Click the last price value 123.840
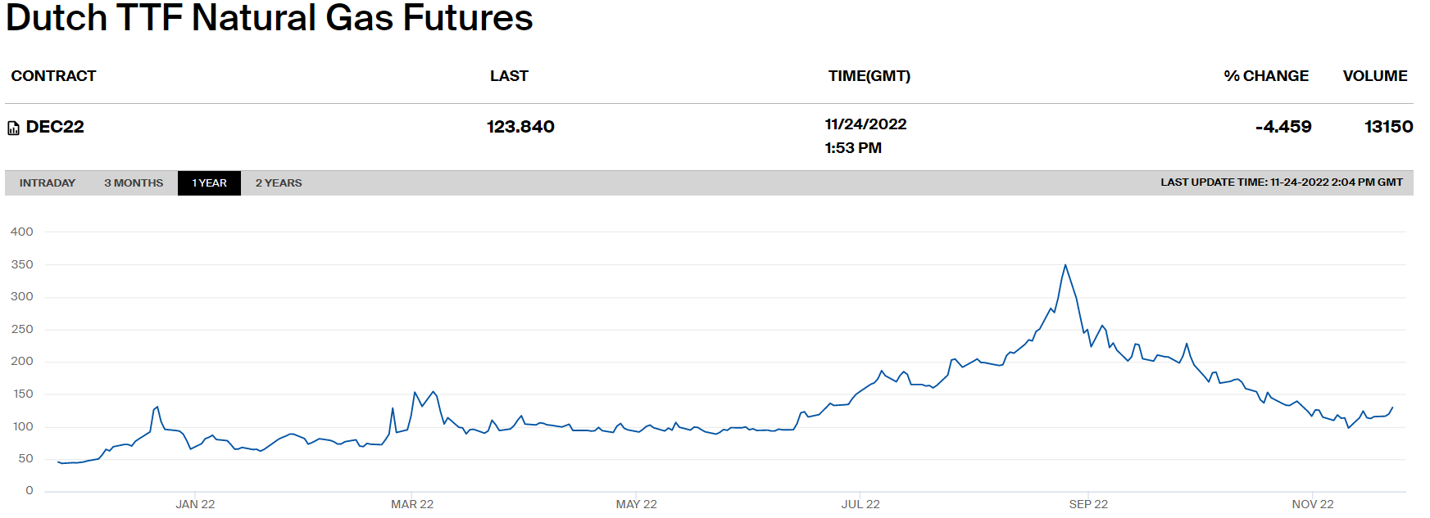 520,127
